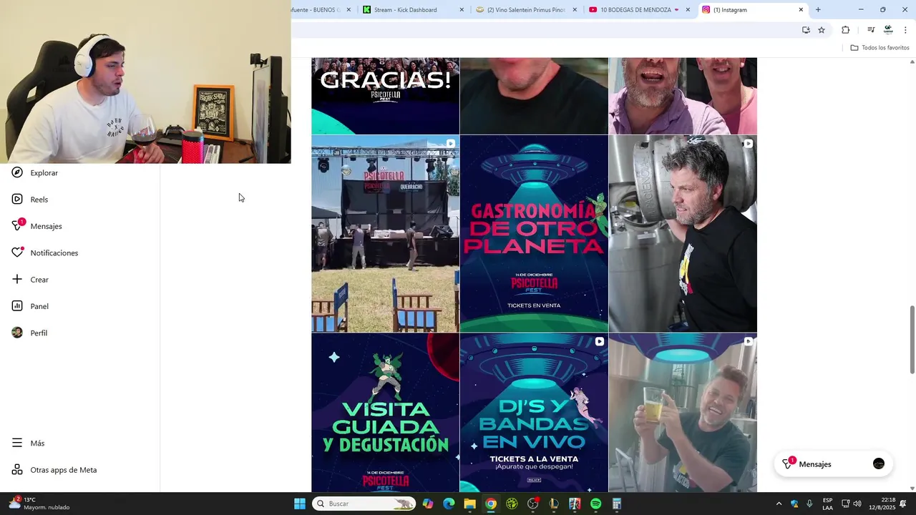
Task: Click the install app icon in address bar
Action: point(806,30)
